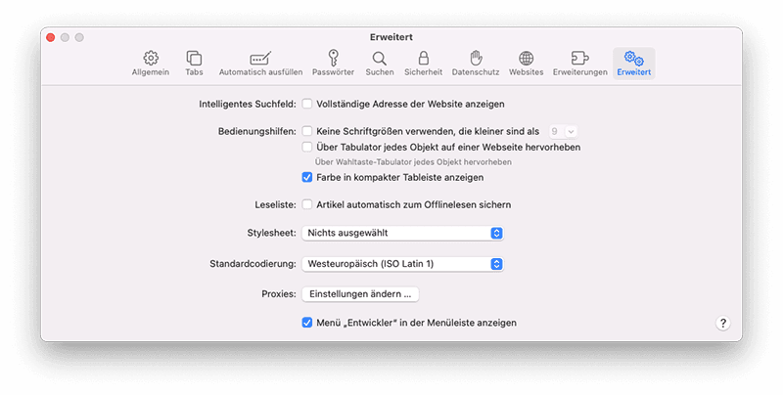Uncheck Menü Entwickler in der Menüleiste anzeigen
This screenshot has width=783, height=395.
click(x=307, y=323)
